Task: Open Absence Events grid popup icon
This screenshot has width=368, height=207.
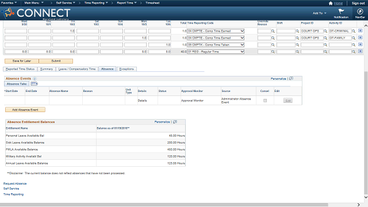Action: tap(292, 78)
